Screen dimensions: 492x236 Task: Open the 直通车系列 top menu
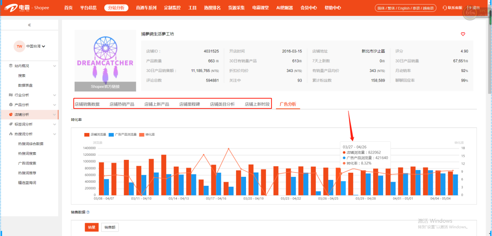145,8
